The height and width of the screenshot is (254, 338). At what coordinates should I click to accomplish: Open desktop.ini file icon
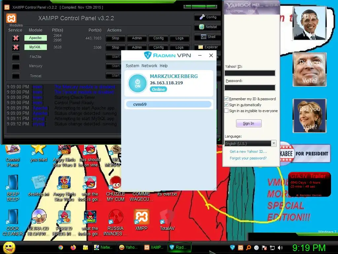[38, 186]
